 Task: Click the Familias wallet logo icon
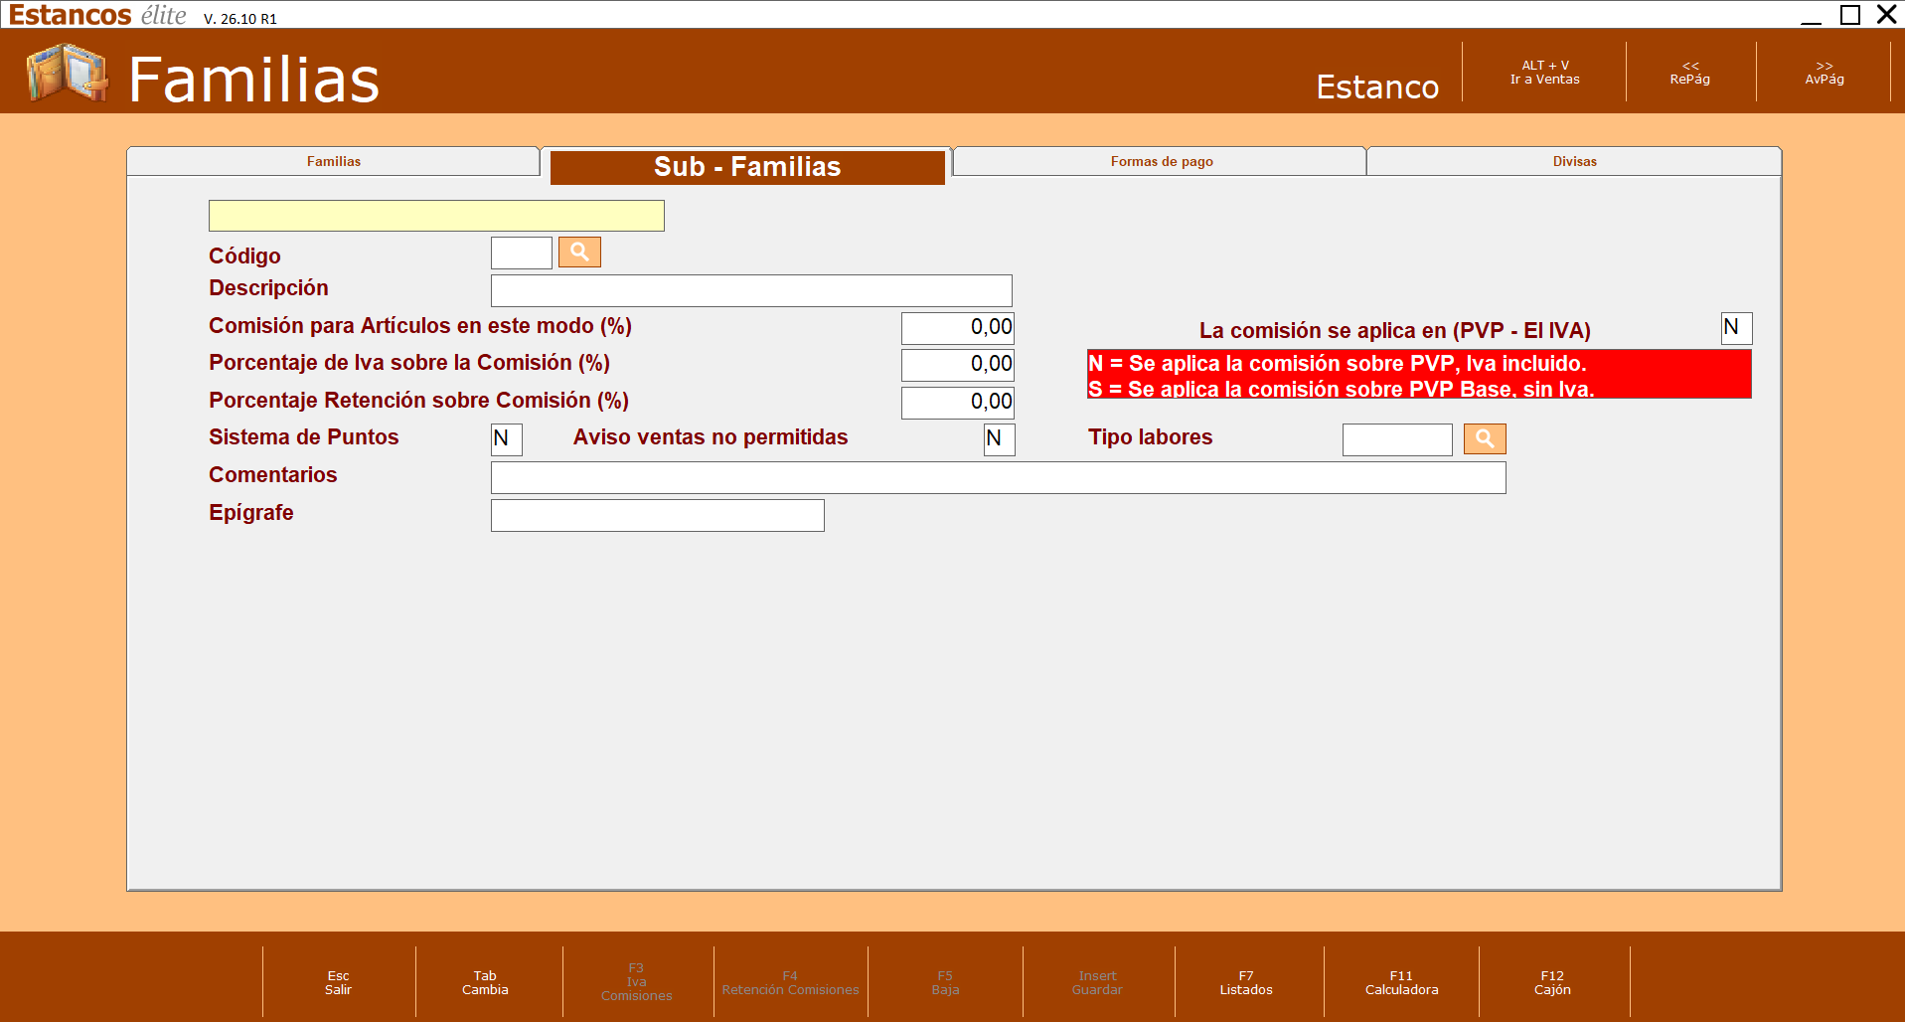[x=68, y=73]
